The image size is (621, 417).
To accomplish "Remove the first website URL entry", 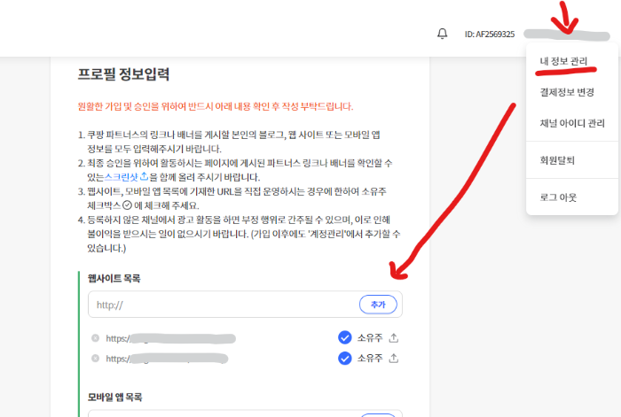I will point(95,337).
